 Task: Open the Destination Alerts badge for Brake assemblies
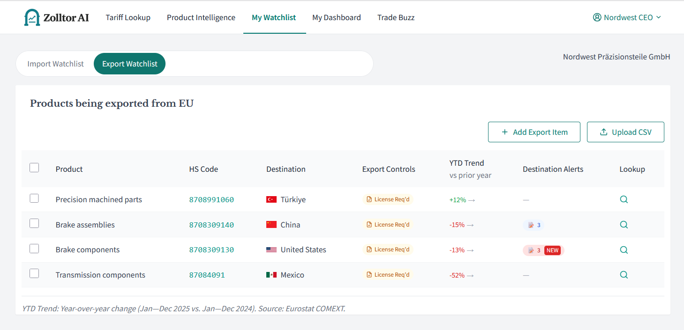pos(533,225)
